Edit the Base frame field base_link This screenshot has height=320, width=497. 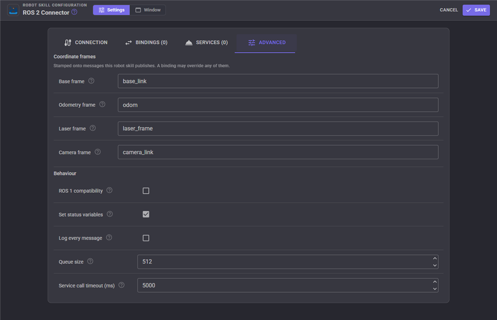(x=278, y=81)
